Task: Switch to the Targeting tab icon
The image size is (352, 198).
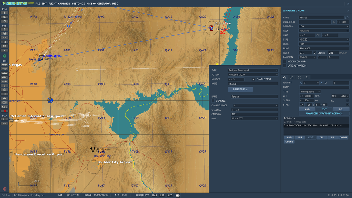Action: (x=292, y=77)
